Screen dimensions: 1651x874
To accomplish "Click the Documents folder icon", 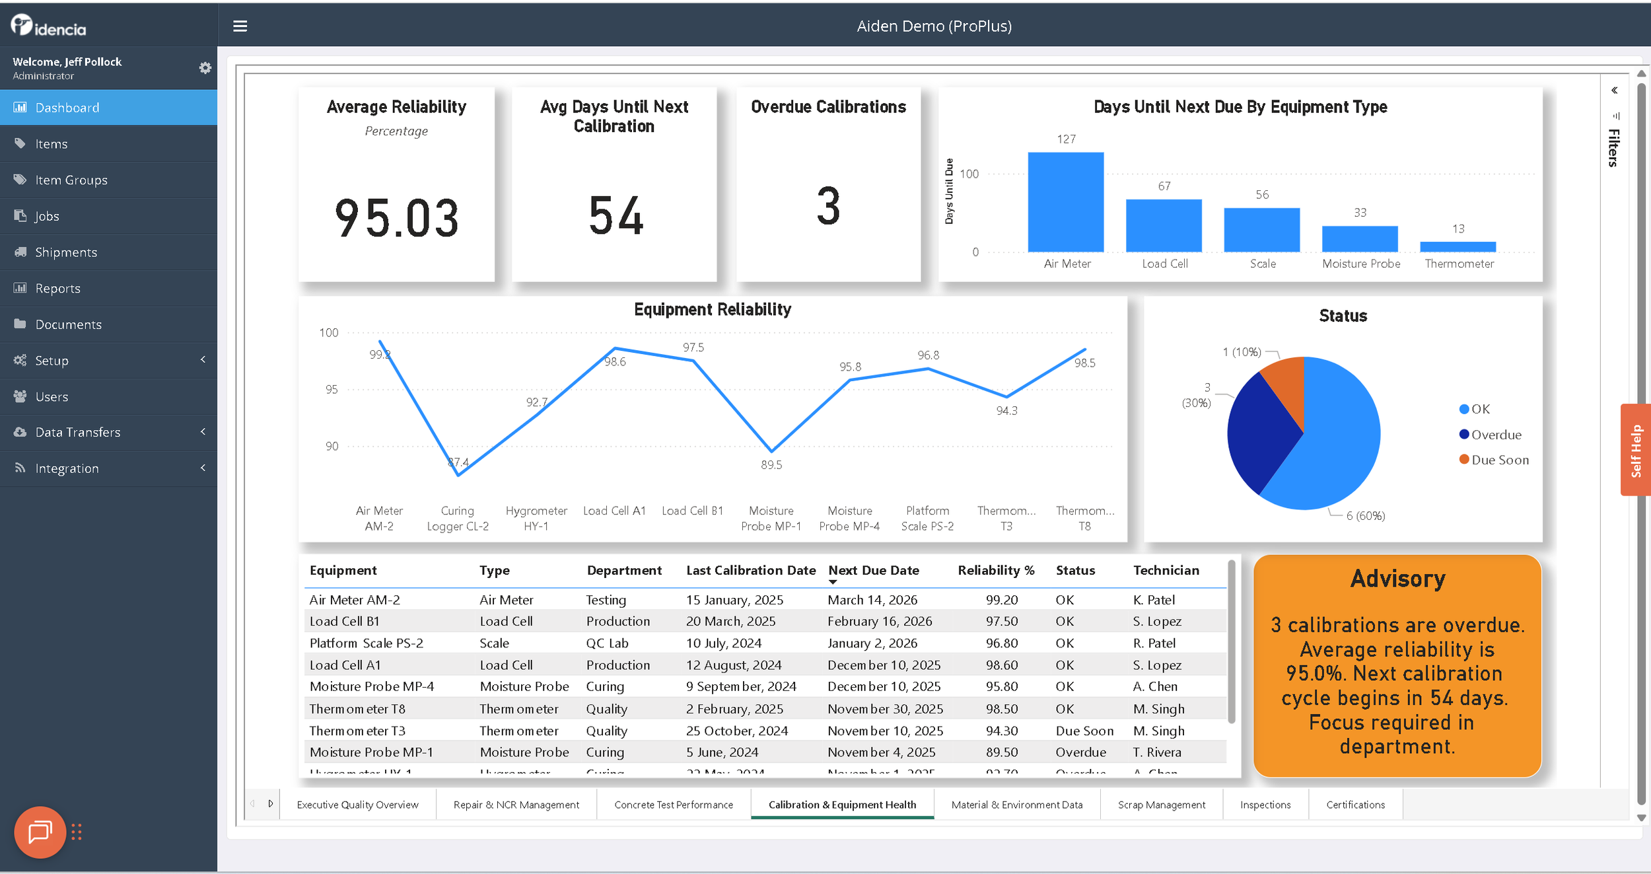I will pos(20,324).
